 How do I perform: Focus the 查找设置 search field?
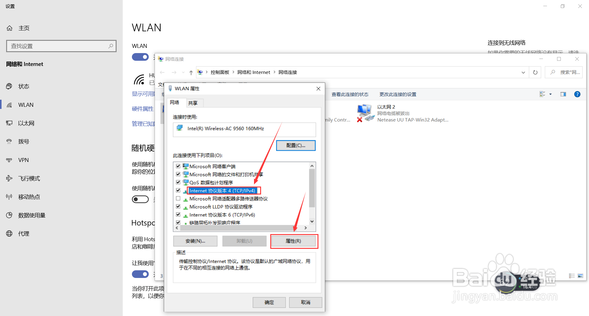(61, 46)
